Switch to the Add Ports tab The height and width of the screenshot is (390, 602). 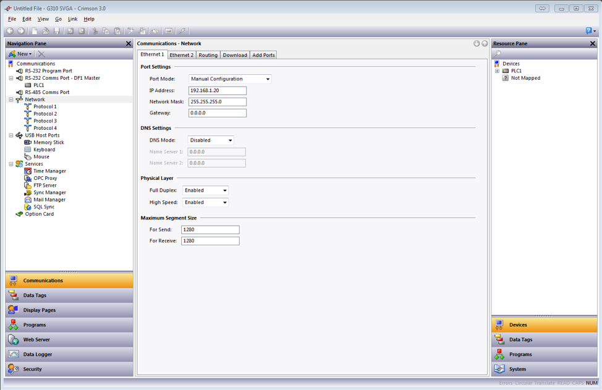[x=263, y=55]
